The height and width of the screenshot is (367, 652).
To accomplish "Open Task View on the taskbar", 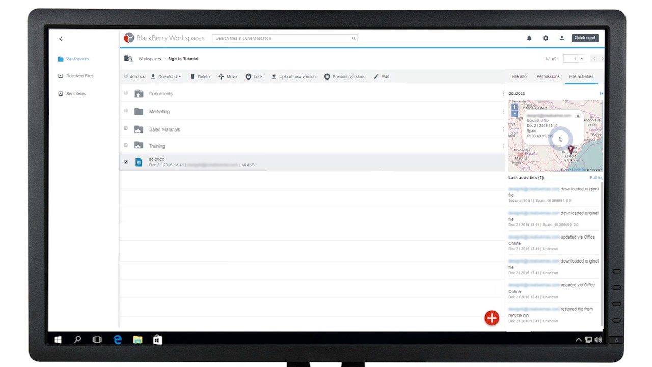I will (97, 339).
